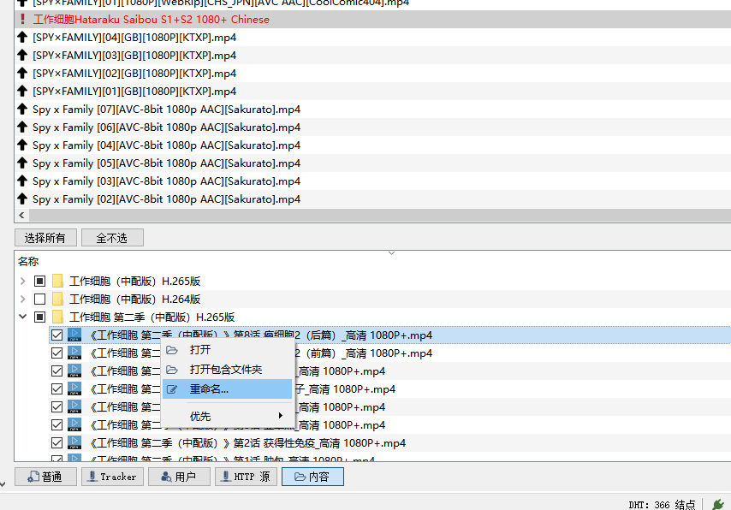Choose 打开包含文件夹 from the context menu
The height and width of the screenshot is (510, 731).
coord(228,370)
